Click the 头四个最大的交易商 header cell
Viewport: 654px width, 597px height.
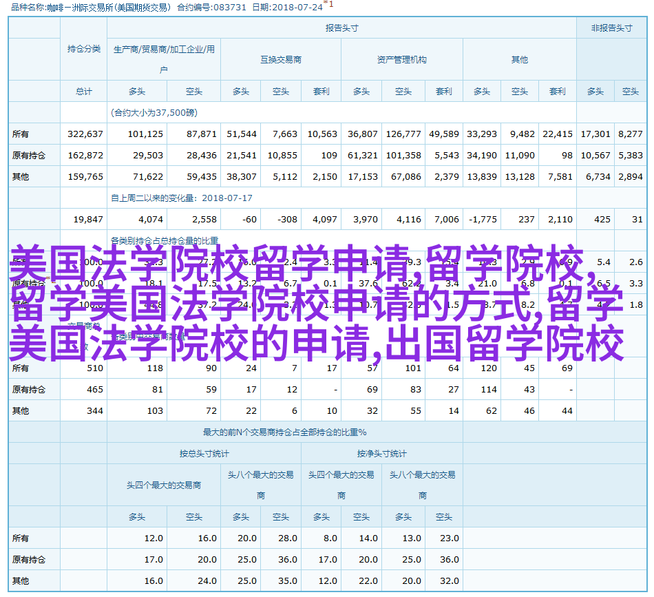pos(164,485)
